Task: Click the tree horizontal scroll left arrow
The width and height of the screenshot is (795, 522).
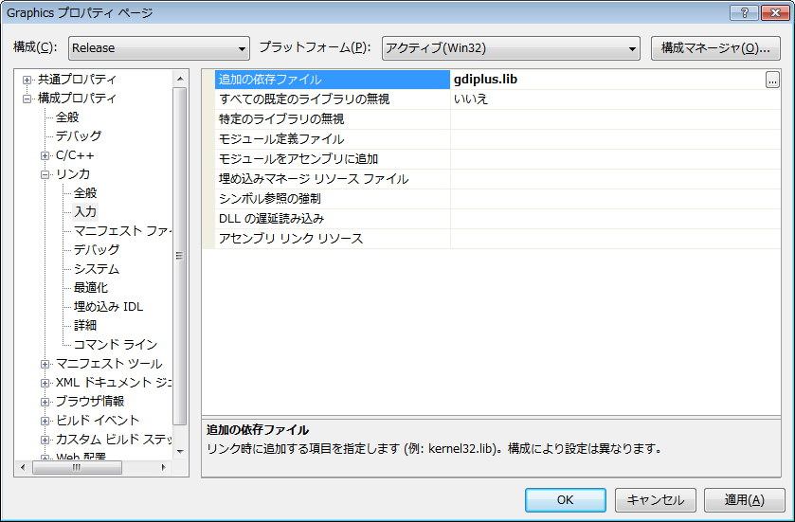Action: [x=23, y=467]
